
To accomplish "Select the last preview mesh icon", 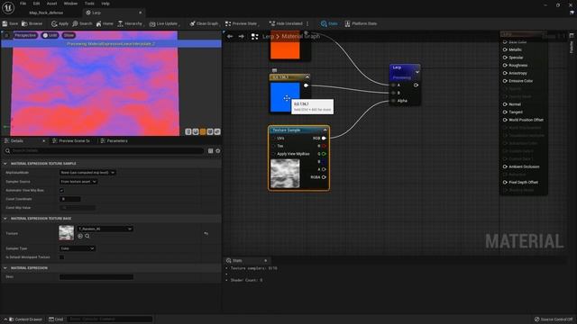I will (217, 131).
